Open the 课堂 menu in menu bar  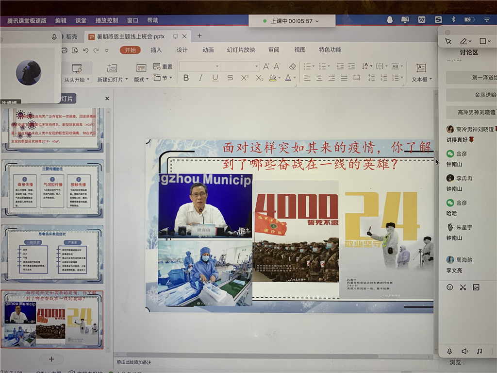81,20
